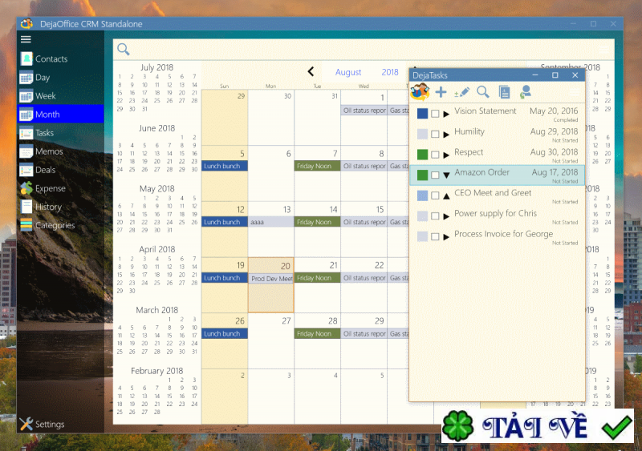Tick the Process Invoice for George checkbox
Screen dimensions: 642x451
click(435, 236)
